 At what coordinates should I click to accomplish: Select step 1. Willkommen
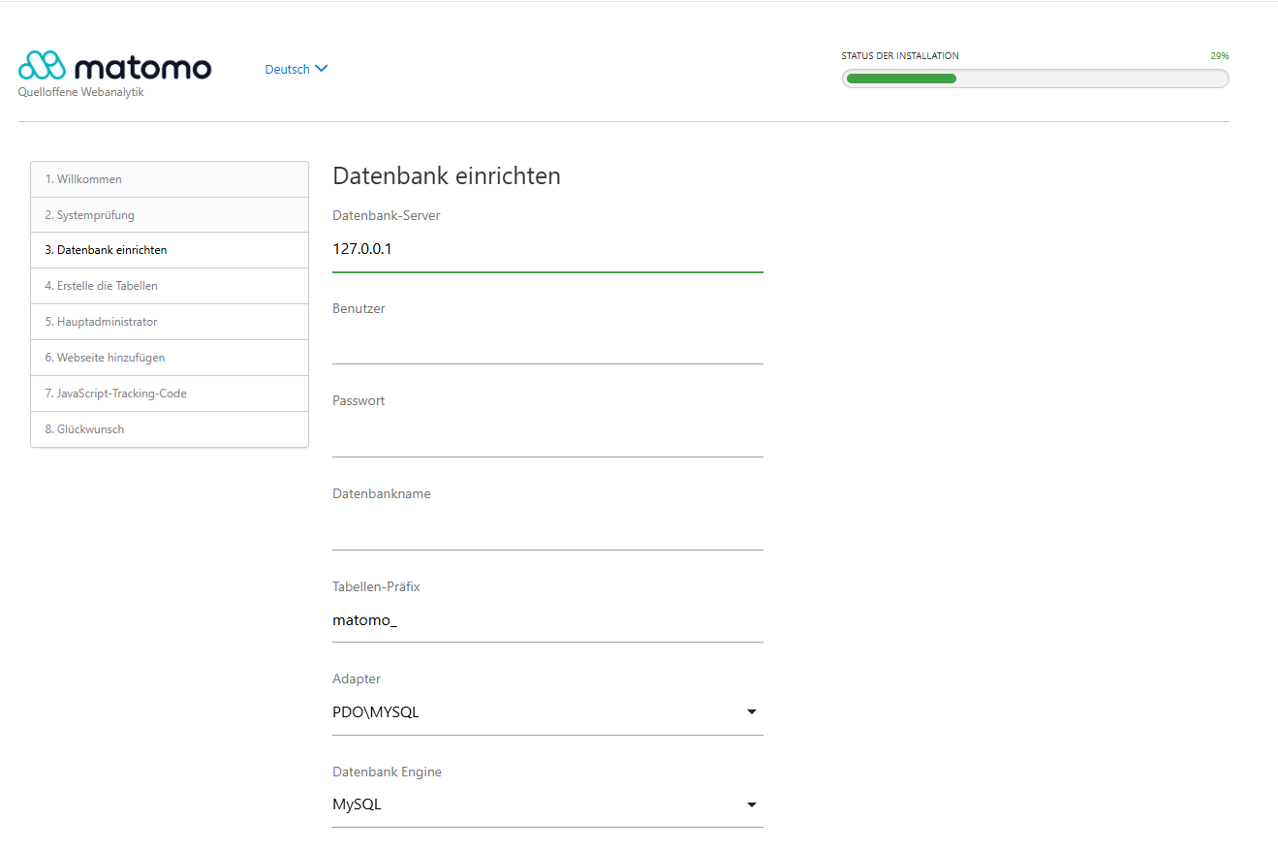click(170, 179)
